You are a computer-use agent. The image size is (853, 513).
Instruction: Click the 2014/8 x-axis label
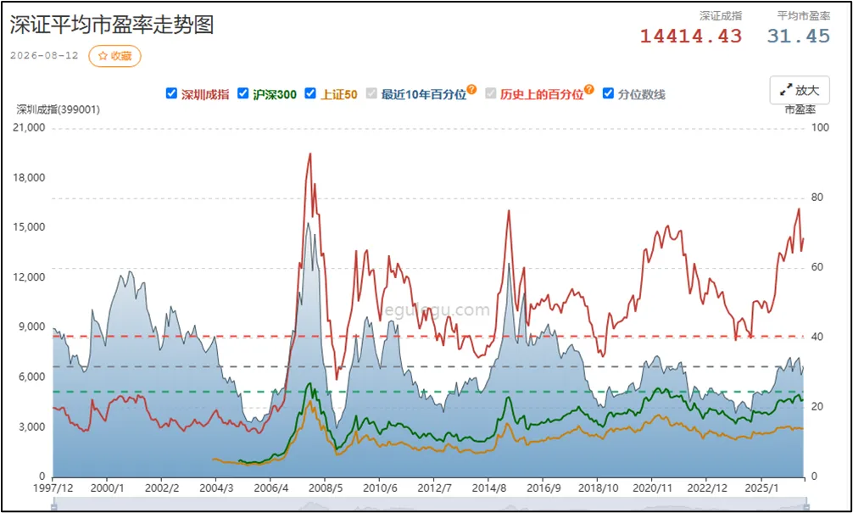488,488
